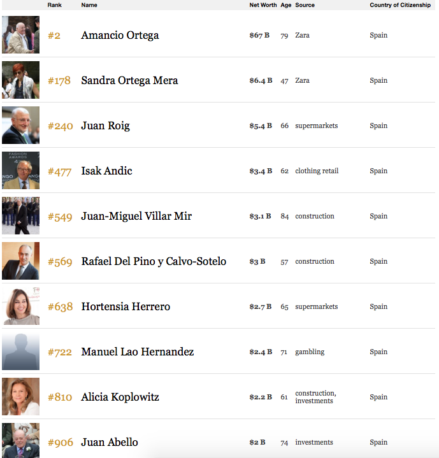The width and height of the screenshot is (439, 458).
Task: Open the Amancio Ortega name link
Action: (x=120, y=35)
